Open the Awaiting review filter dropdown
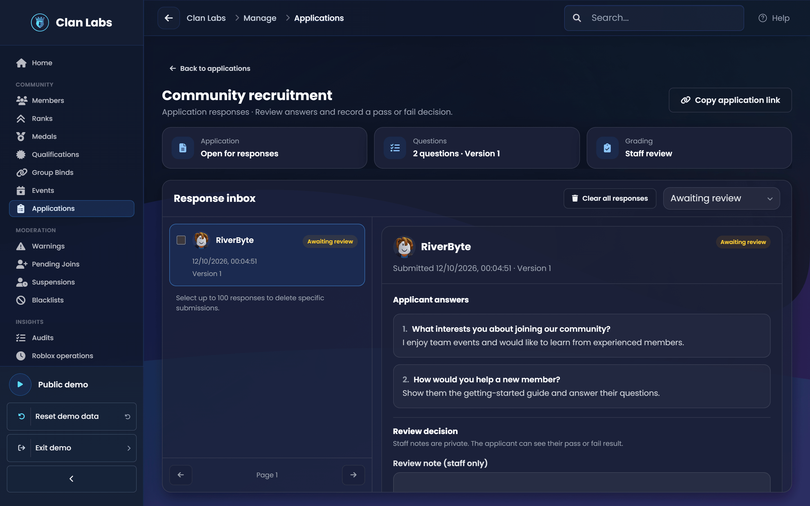The height and width of the screenshot is (506, 810). (x=722, y=198)
